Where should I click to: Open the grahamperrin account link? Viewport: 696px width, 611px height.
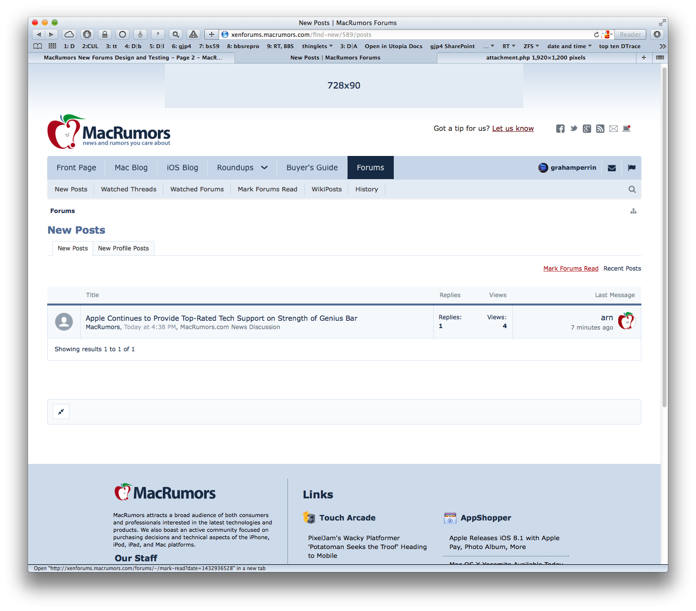click(x=568, y=168)
